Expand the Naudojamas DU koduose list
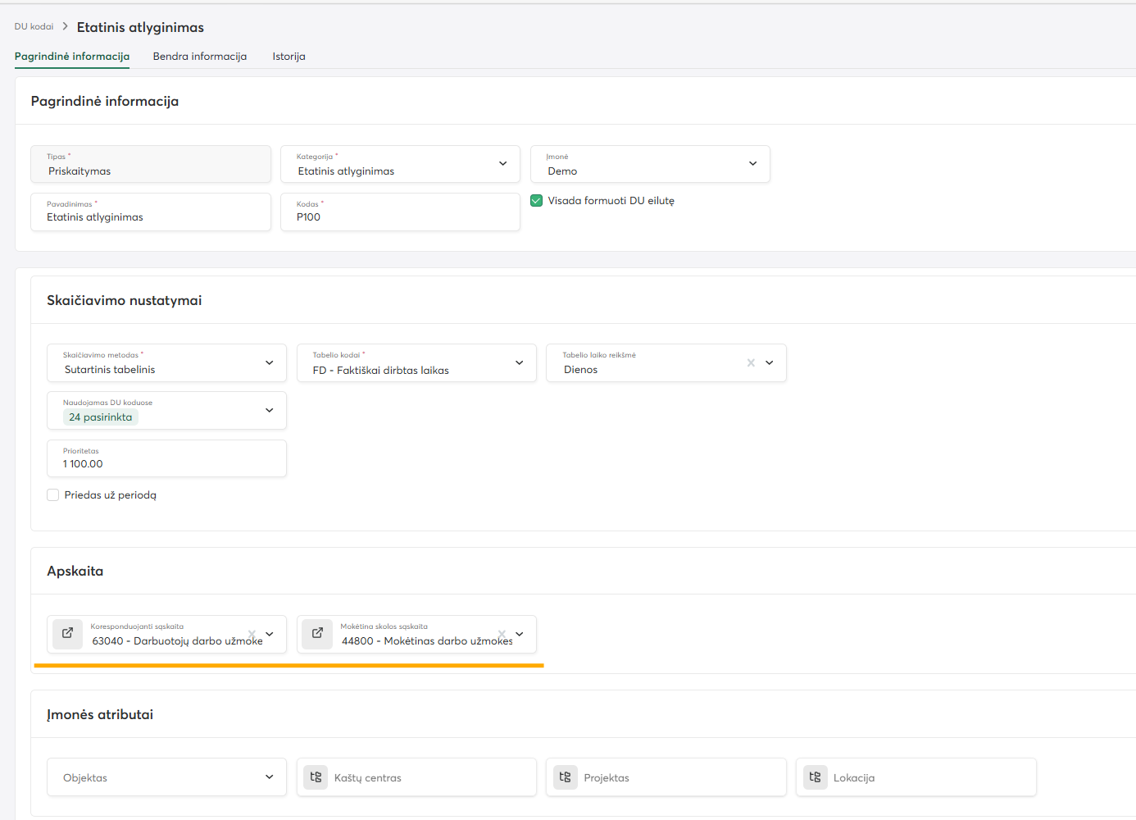 [269, 410]
